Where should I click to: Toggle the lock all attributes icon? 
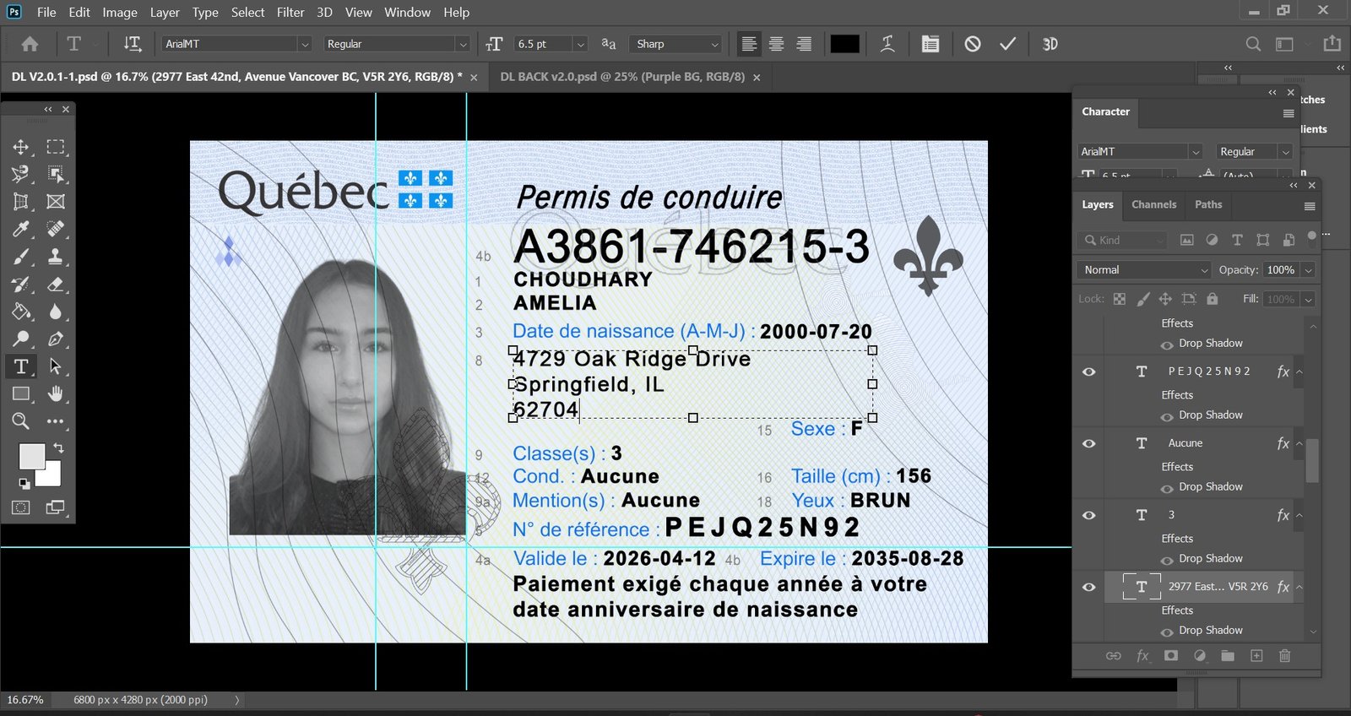click(x=1213, y=299)
